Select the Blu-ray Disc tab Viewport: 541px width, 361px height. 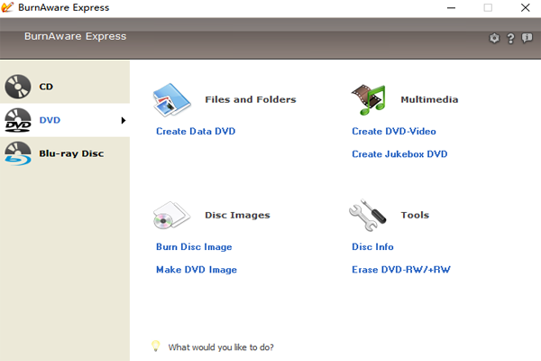(65, 153)
